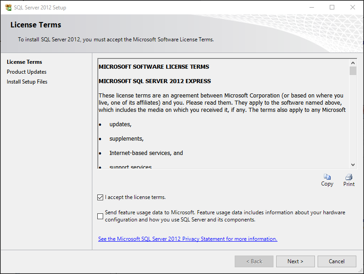Image resolution: width=364 pixels, height=274 pixels.
Task: Click the disabled Back button
Action: click(254, 261)
